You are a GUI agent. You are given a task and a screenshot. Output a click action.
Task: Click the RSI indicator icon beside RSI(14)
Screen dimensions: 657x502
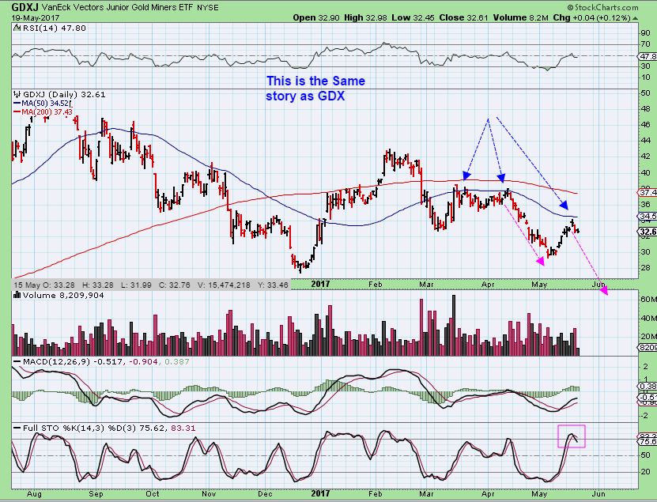[x=17, y=28]
